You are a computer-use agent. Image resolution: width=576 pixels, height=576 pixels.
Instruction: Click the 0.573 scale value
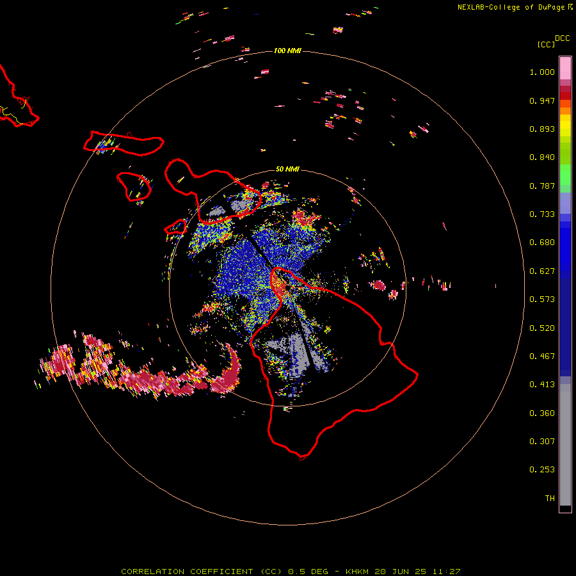click(542, 300)
